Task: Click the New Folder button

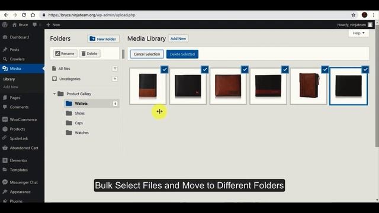Action: point(103,38)
